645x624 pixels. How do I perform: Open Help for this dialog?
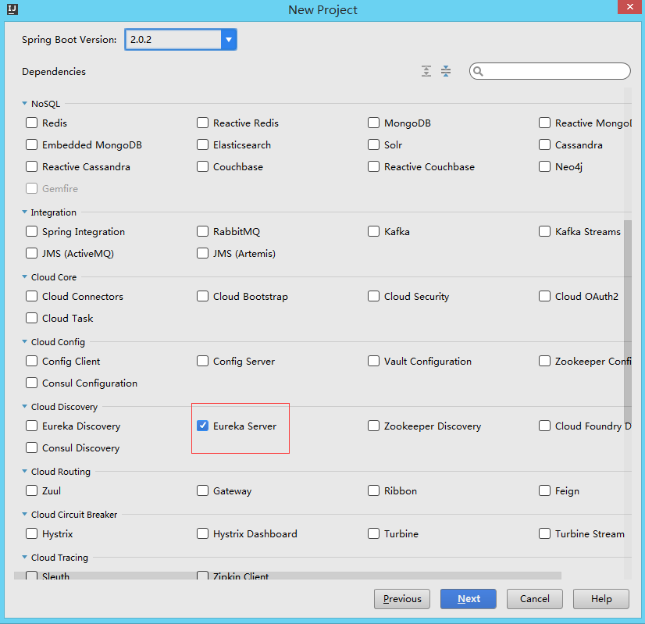click(x=601, y=598)
